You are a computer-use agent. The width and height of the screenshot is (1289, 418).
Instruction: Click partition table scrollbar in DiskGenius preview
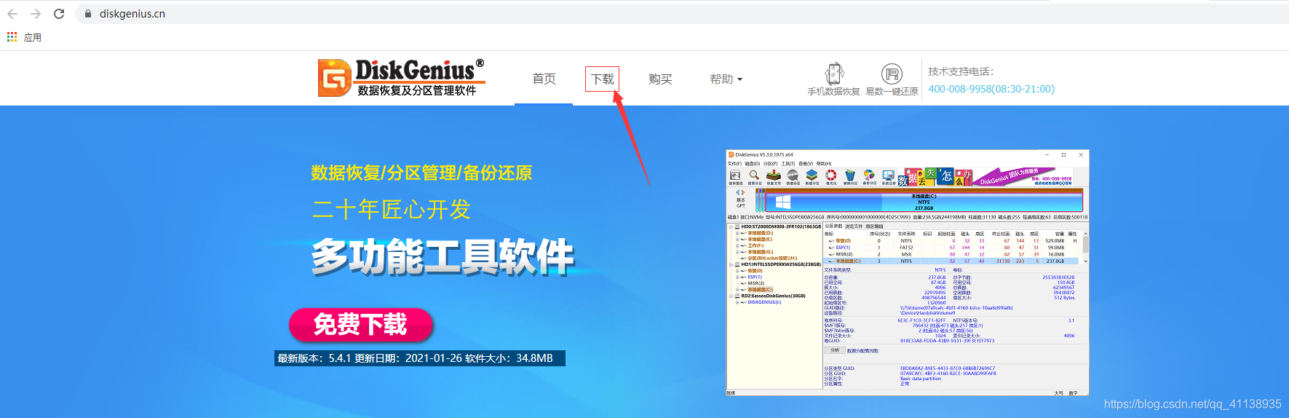pos(1085,248)
